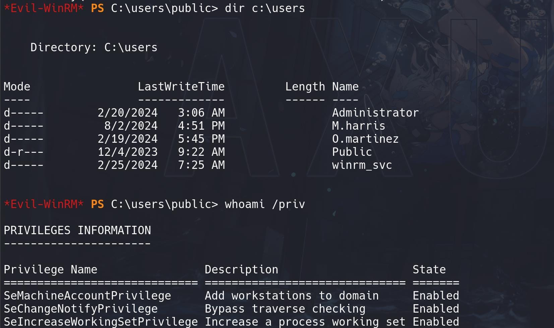Click the date 2/25/2024
This screenshot has width=554, height=328.
[x=127, y=165]
